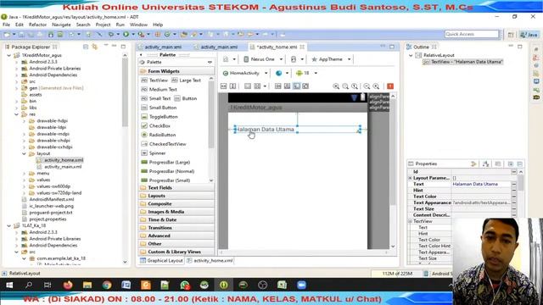
Task: Open HomeActivity dropdown
Action: (245, 74)
